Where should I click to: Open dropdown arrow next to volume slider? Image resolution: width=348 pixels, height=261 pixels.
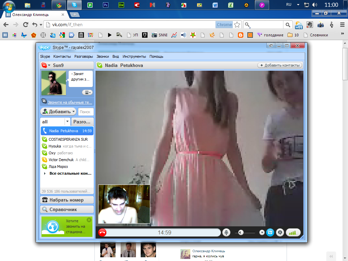click(x=262, y=232)
